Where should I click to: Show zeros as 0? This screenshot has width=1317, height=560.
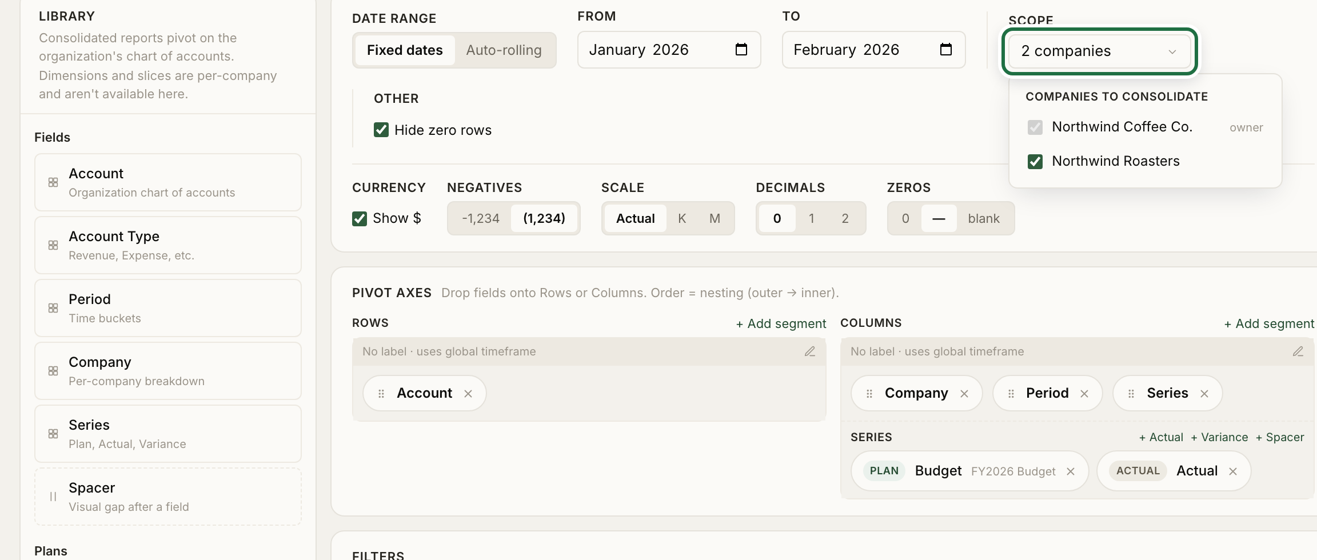click(905, 218)
